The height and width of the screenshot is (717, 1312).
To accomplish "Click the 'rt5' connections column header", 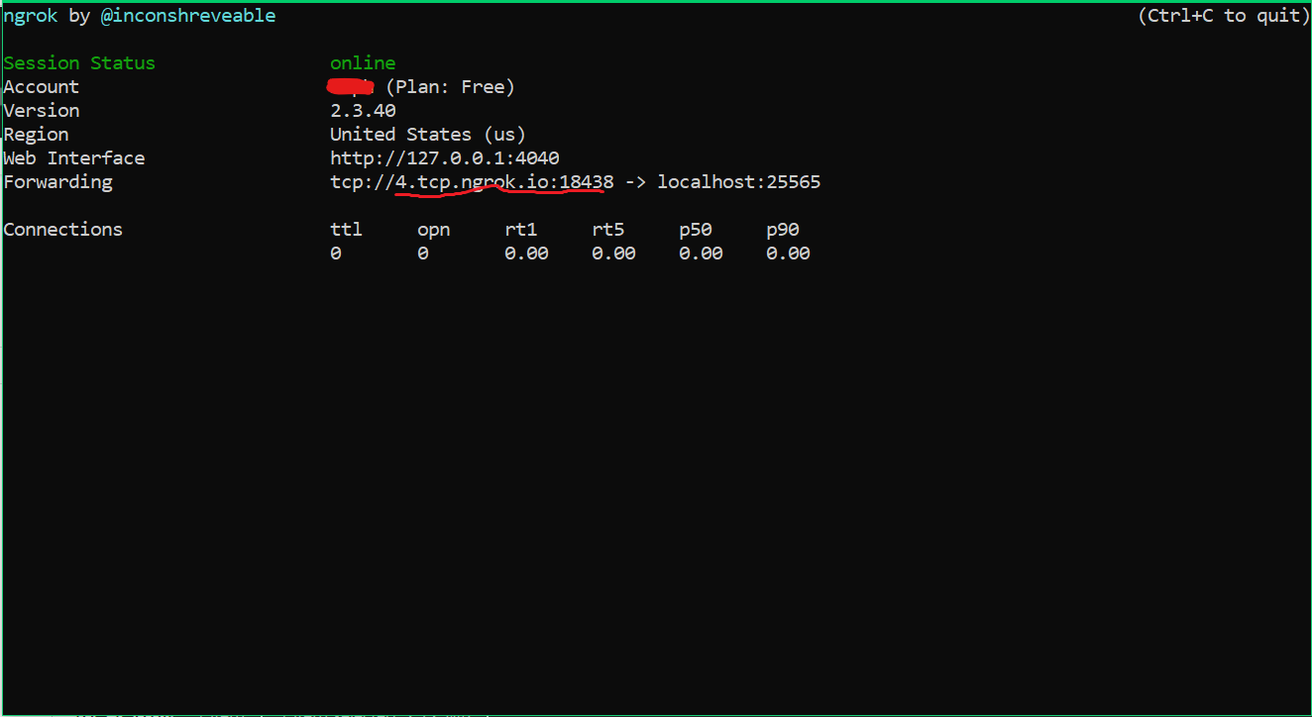I will [607, 230].
